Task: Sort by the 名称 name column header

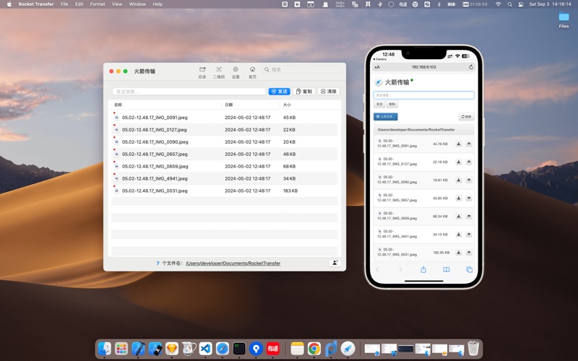Action: pos(119,105)
